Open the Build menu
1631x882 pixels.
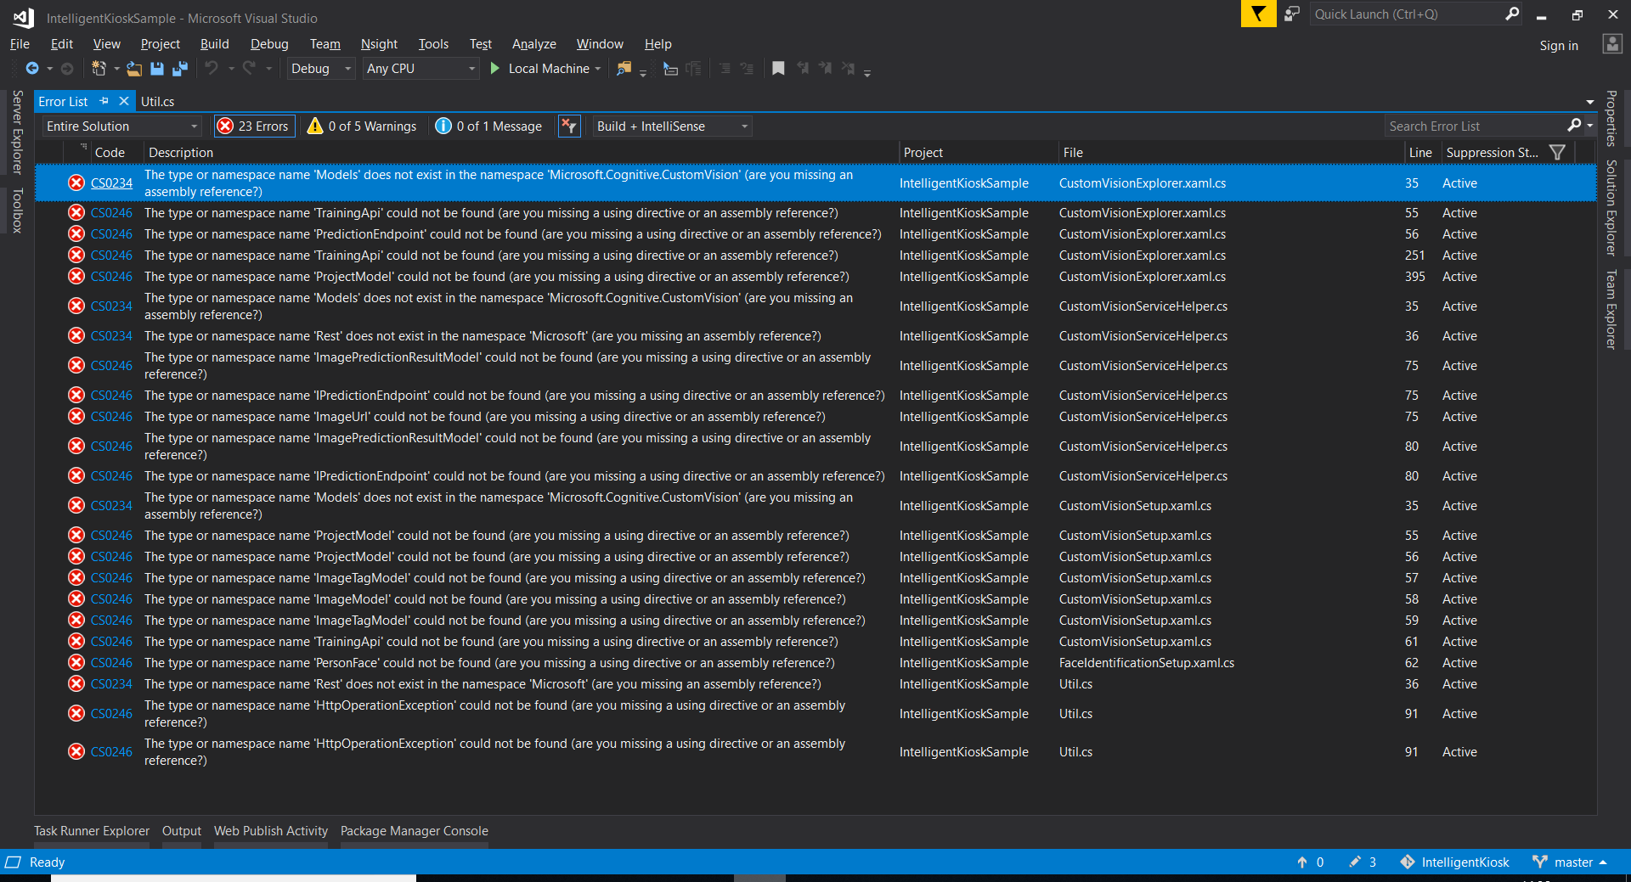(214, 44)
